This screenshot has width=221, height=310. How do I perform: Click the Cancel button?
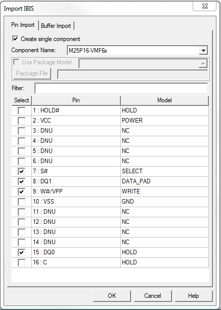pos(153,296)
